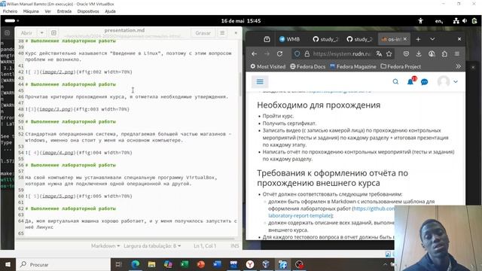Viewport: 482px width, 271px height.
Task: Switch to the second study_2 GitHub tab
Action: tap(359, 39)
